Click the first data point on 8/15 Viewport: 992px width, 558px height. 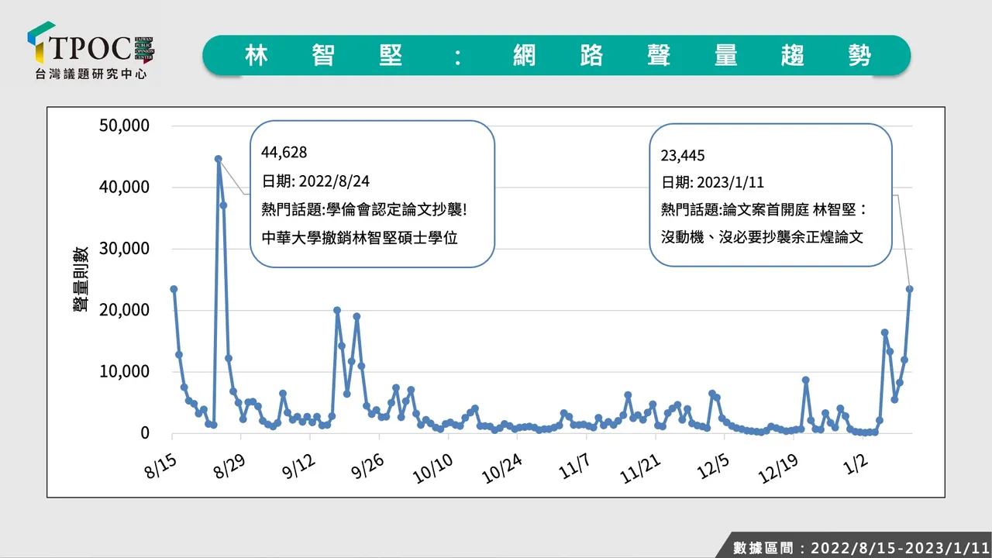click(174, 289)
